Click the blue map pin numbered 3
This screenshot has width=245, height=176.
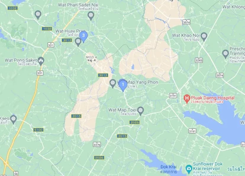83,36
